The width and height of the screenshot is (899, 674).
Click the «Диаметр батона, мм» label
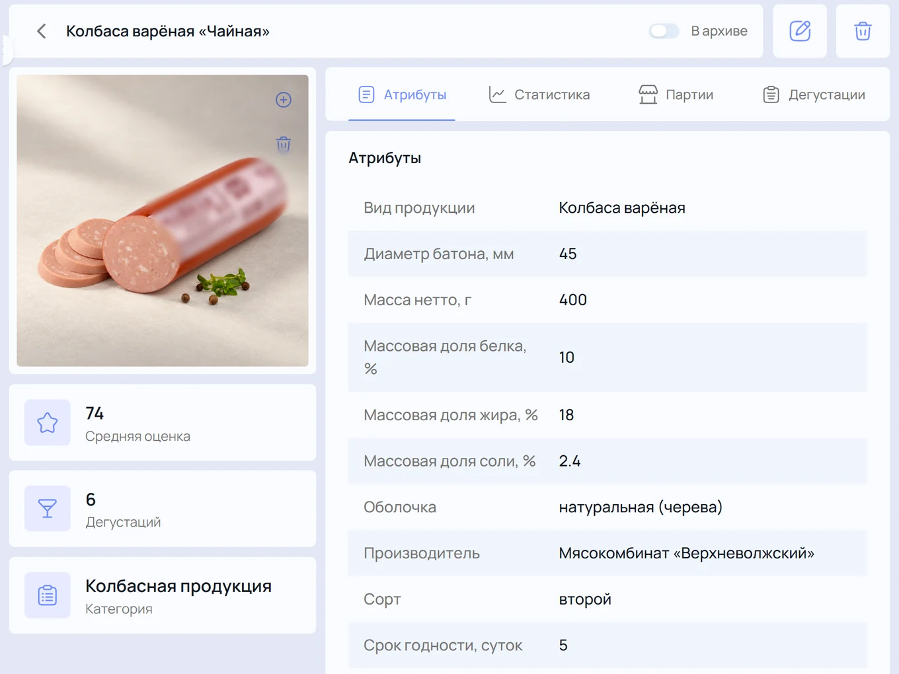(x=439, y=254)
